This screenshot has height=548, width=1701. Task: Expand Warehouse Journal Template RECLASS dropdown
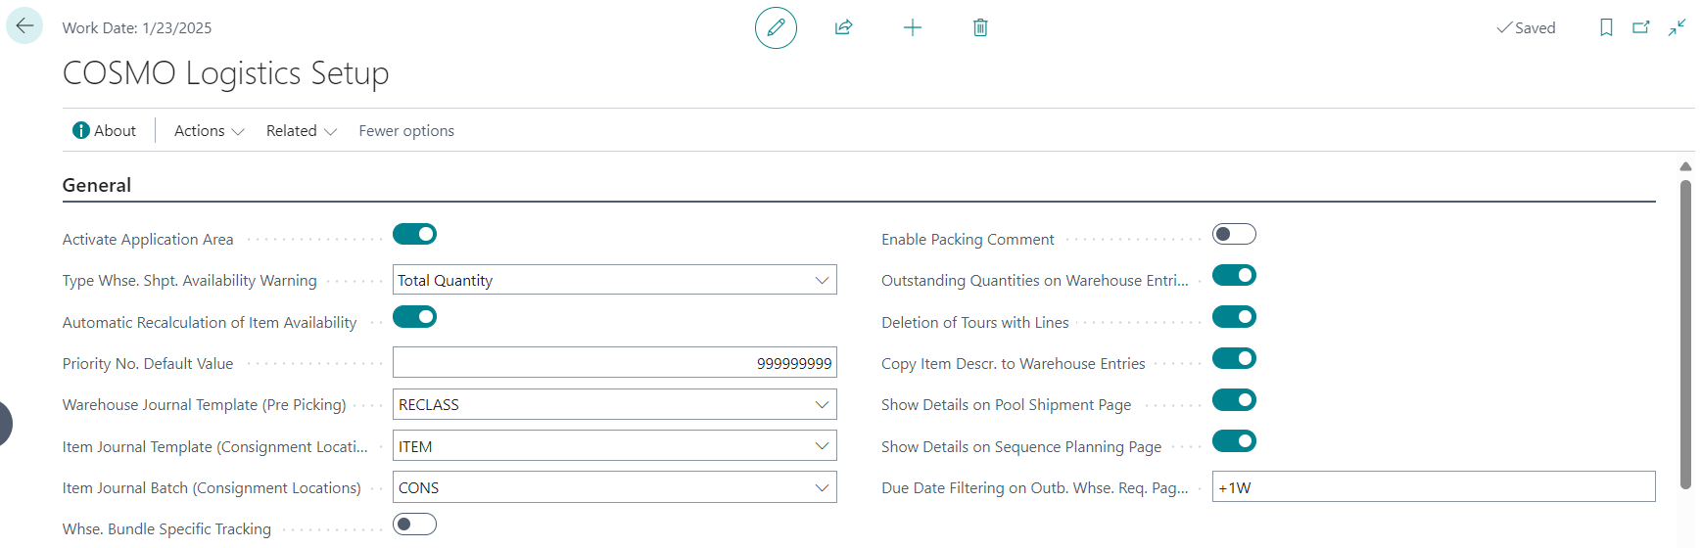tap(821, 404)
